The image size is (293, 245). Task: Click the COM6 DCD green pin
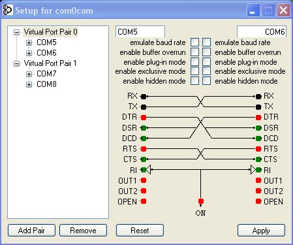[258, 139]
